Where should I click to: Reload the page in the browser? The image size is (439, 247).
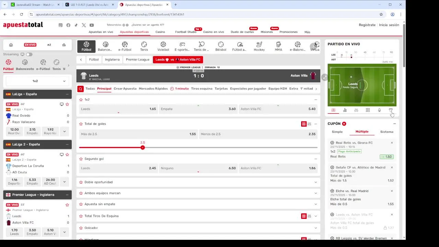point(21,14)
